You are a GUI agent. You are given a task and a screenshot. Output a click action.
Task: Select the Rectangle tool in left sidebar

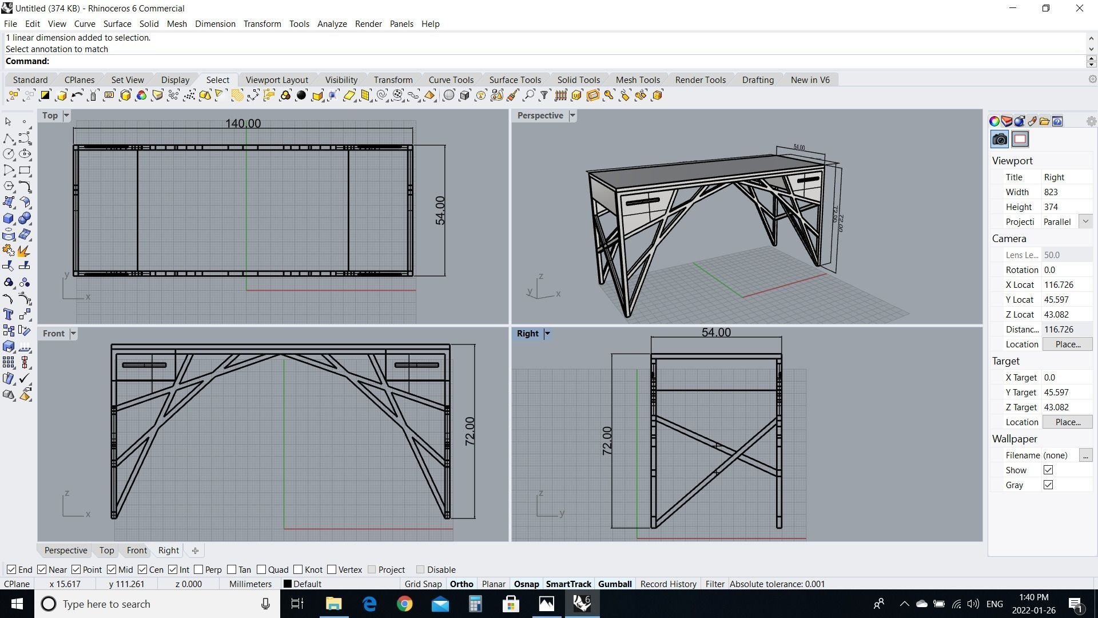pyautogui.click(x=25, y=170)
